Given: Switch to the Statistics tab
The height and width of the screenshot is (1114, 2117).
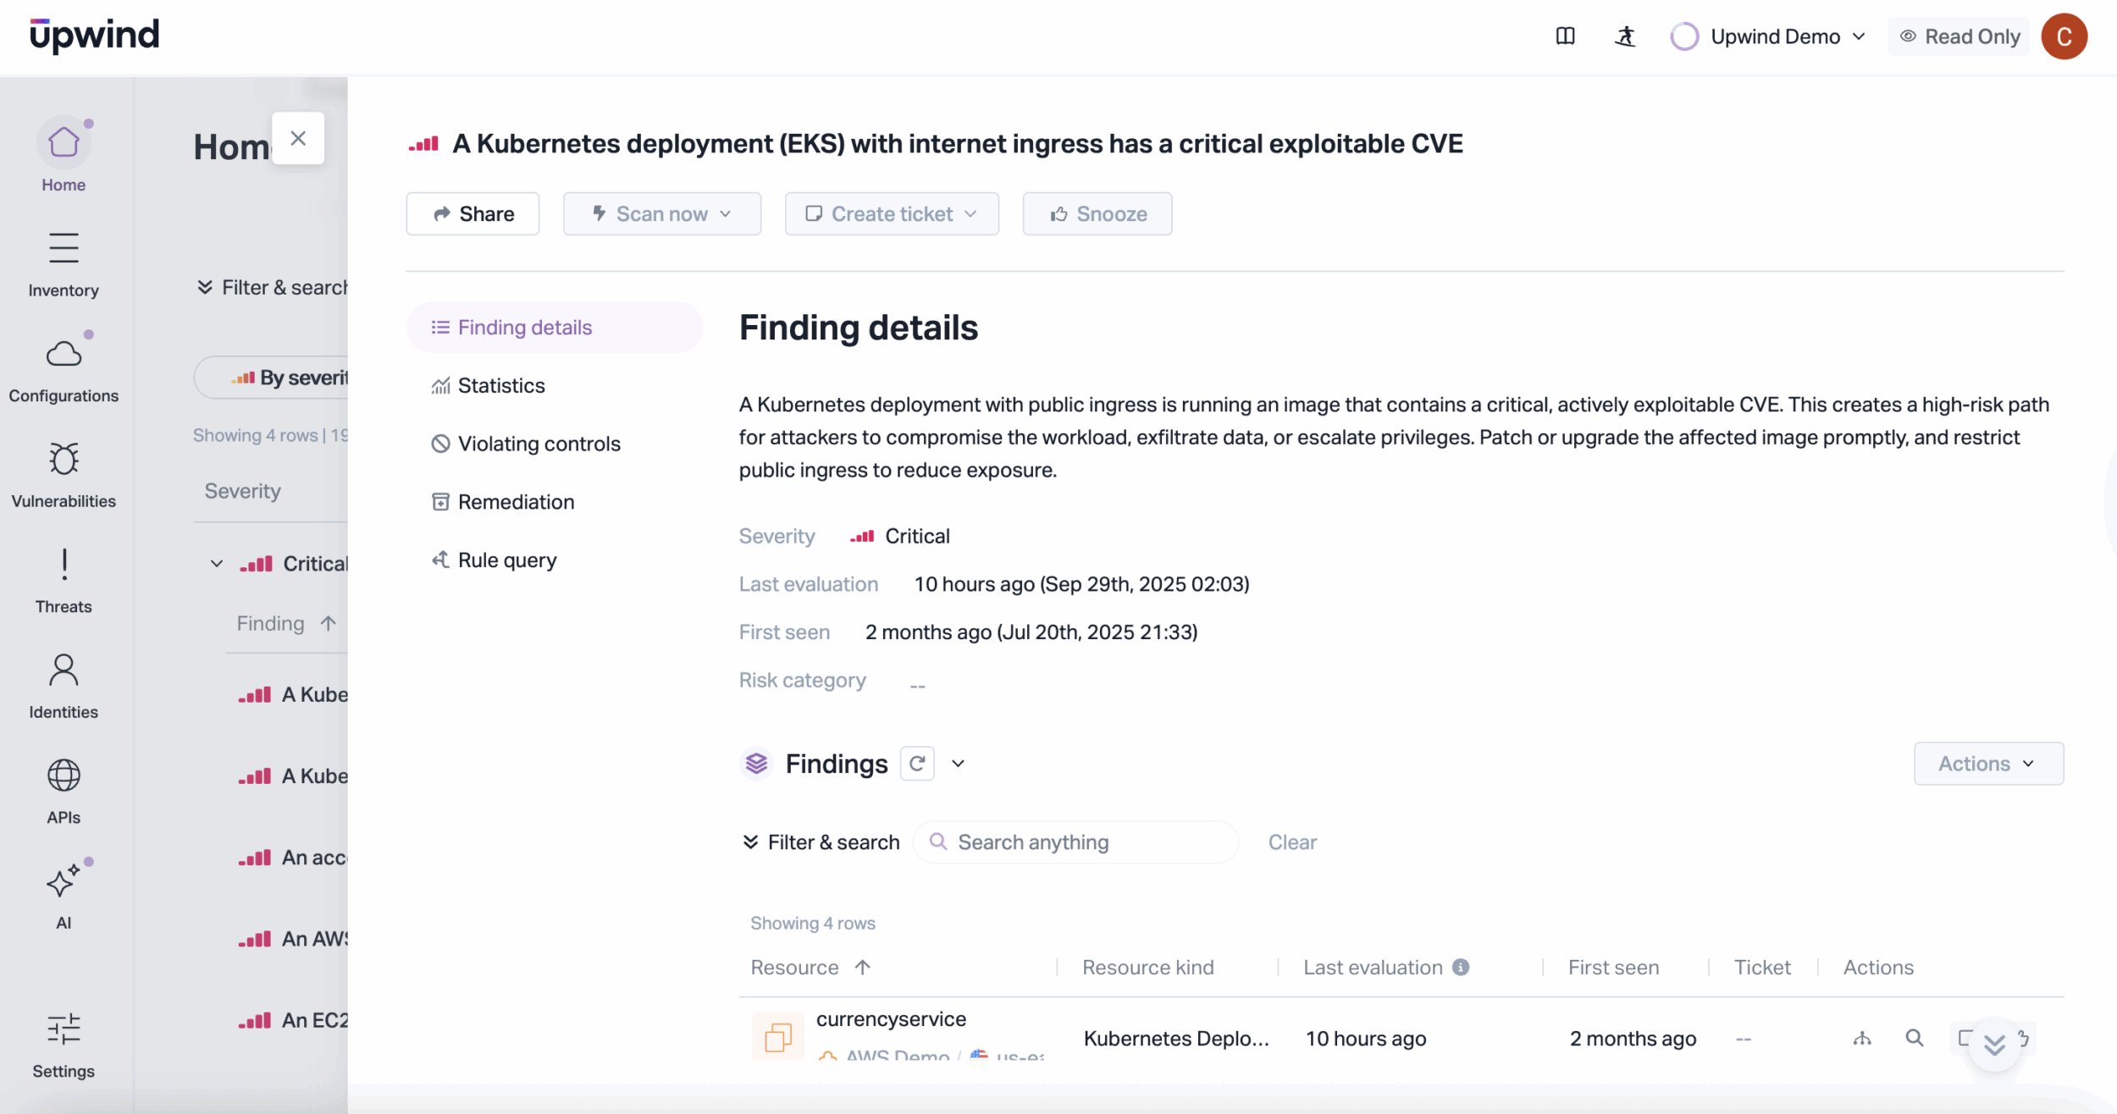Looking at the screenshot, I should click(501, 386).
